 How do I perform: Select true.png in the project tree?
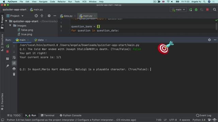pyautogui.click(x=27, y=34)
